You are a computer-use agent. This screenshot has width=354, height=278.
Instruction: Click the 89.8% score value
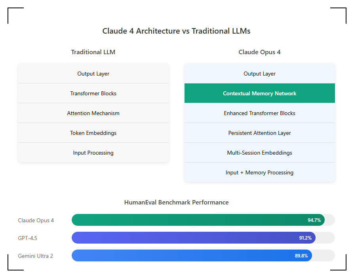coord(301,256)
